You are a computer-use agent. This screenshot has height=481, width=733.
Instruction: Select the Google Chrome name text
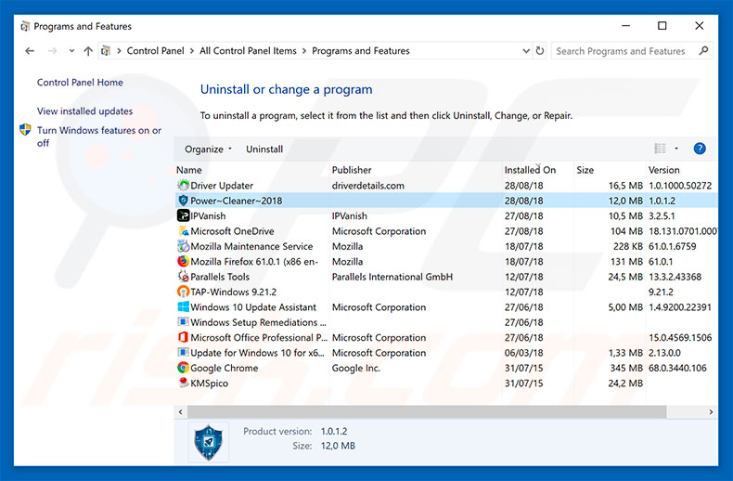[x=225, y=368]
